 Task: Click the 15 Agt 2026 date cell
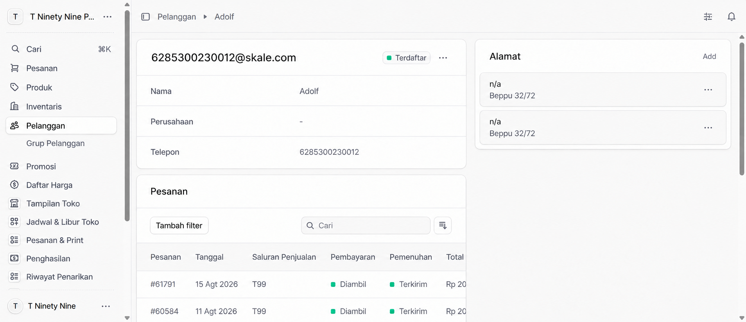pyautogui.click(x=217, y=284)
